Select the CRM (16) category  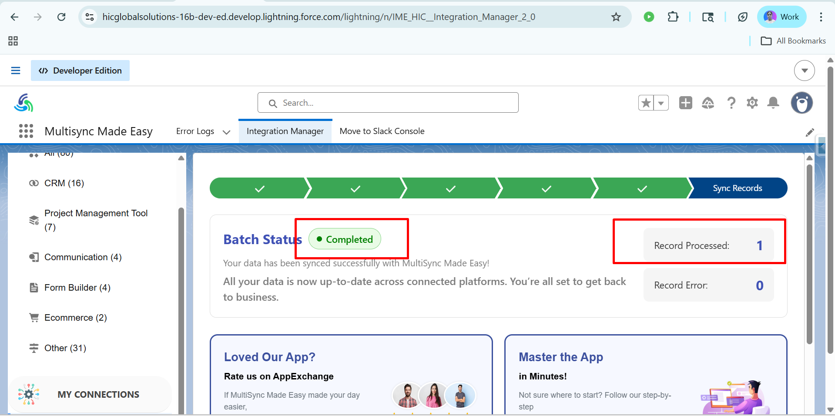(x=64, y=183)
